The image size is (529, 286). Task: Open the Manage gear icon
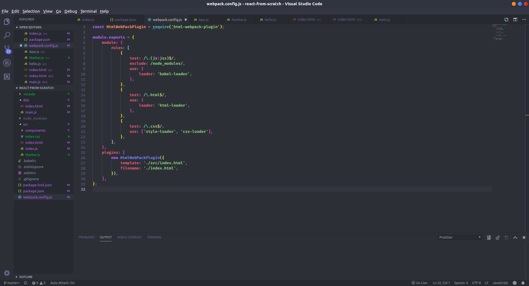7,273
